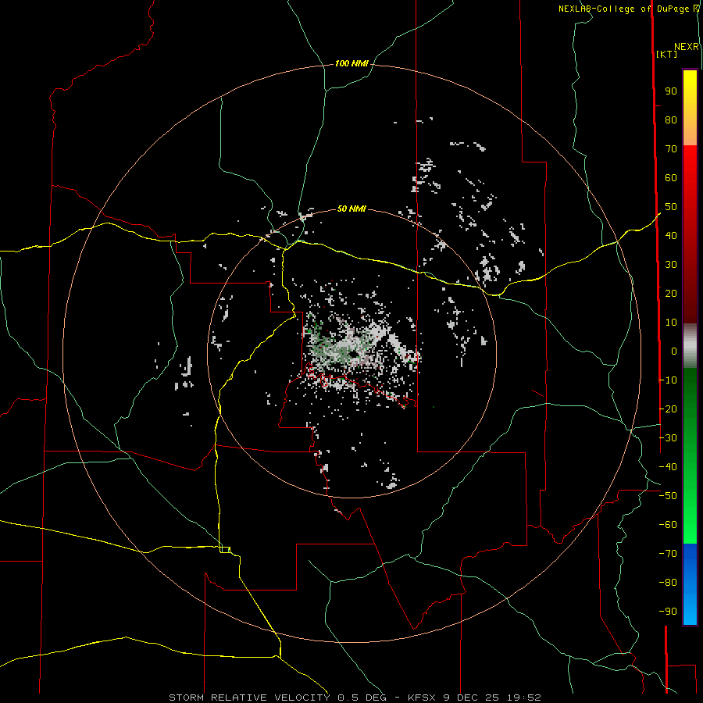Screen dimensions: 703x703
Task: Click the -10 value on the velocity scale
Action: [668, 380]
